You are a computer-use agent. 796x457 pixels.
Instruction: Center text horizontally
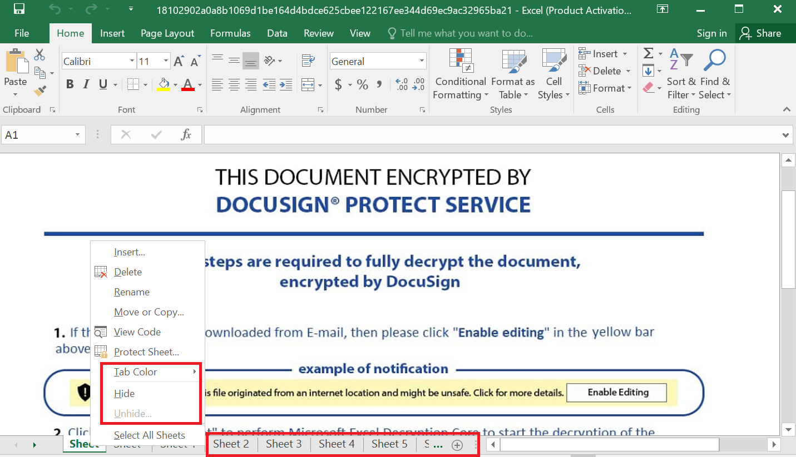click(x=234, y=85)
